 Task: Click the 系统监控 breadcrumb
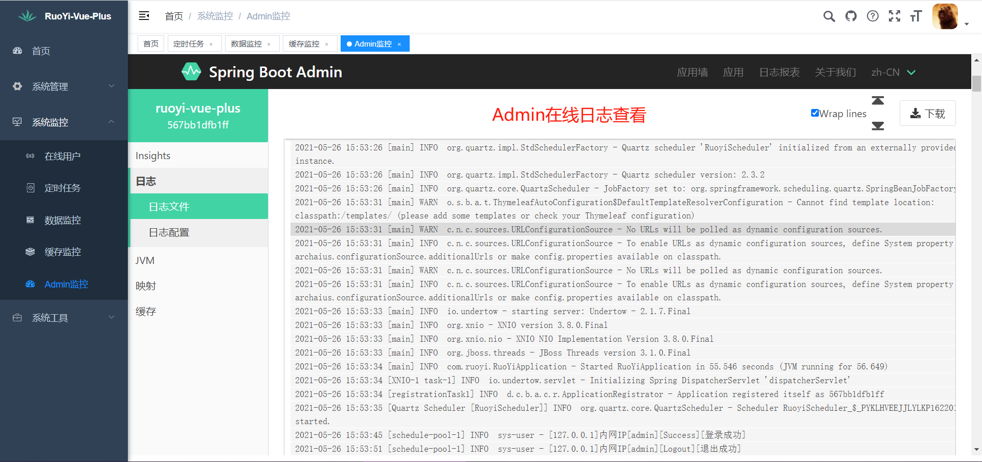tap(215, 16)
